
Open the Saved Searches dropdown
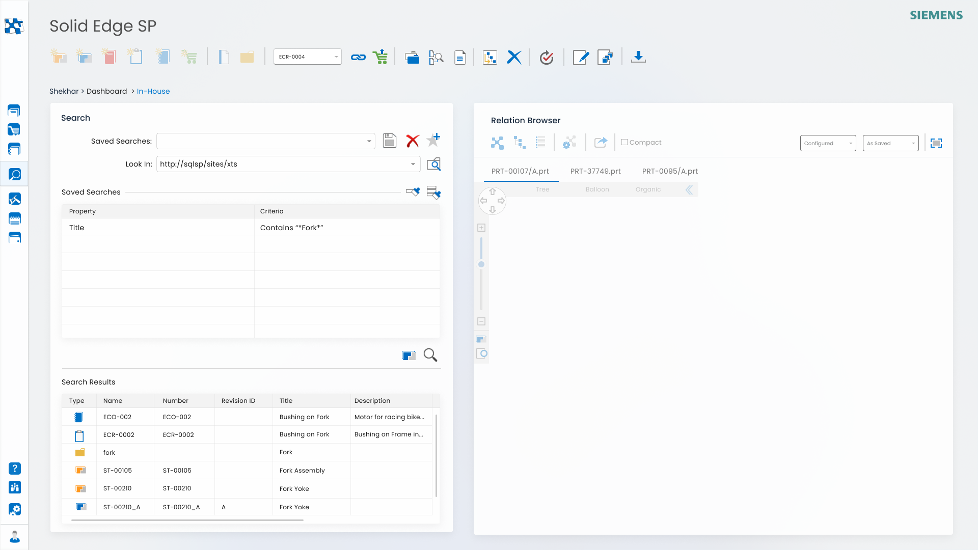click(265, 141)
